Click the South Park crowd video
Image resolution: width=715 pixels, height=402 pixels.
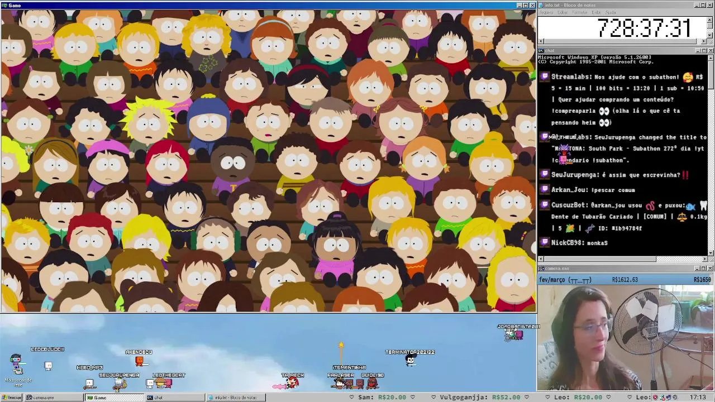tap(268, 161)
